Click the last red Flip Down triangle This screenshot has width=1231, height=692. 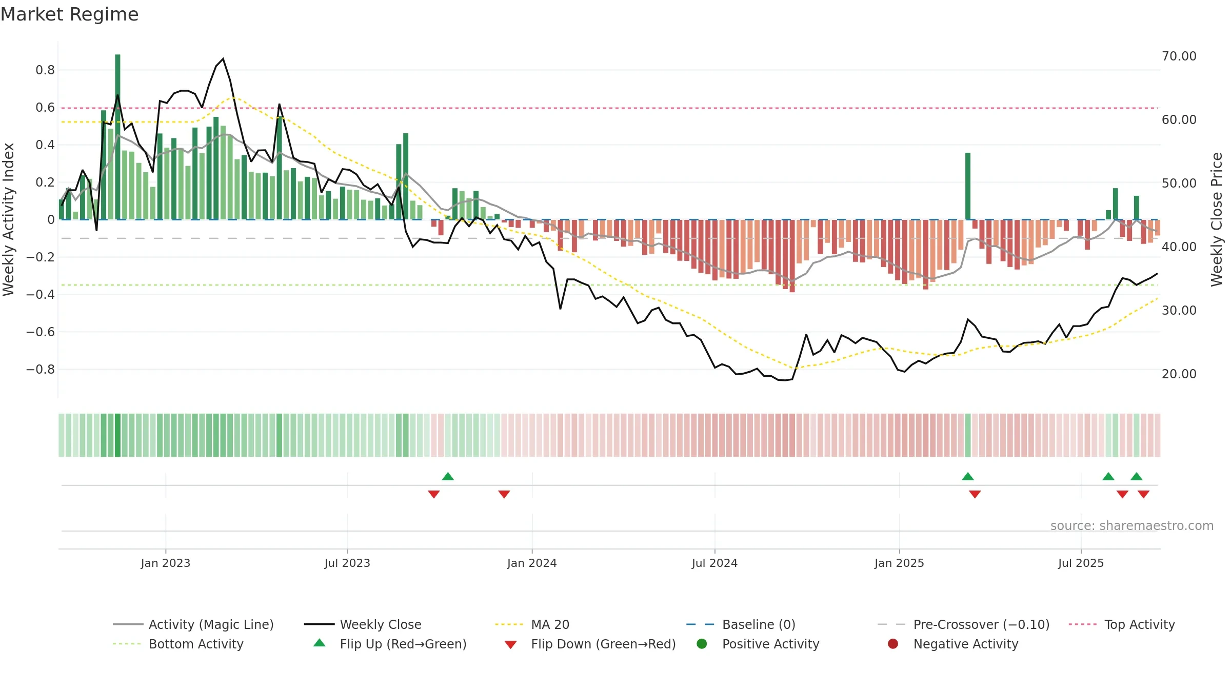(1144, 494)
